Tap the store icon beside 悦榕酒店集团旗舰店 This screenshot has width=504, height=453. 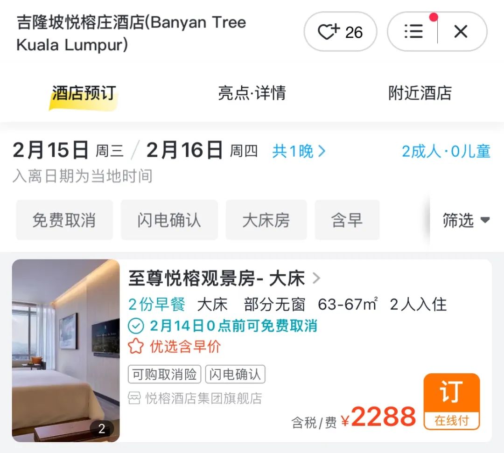(x=134, y=398)
